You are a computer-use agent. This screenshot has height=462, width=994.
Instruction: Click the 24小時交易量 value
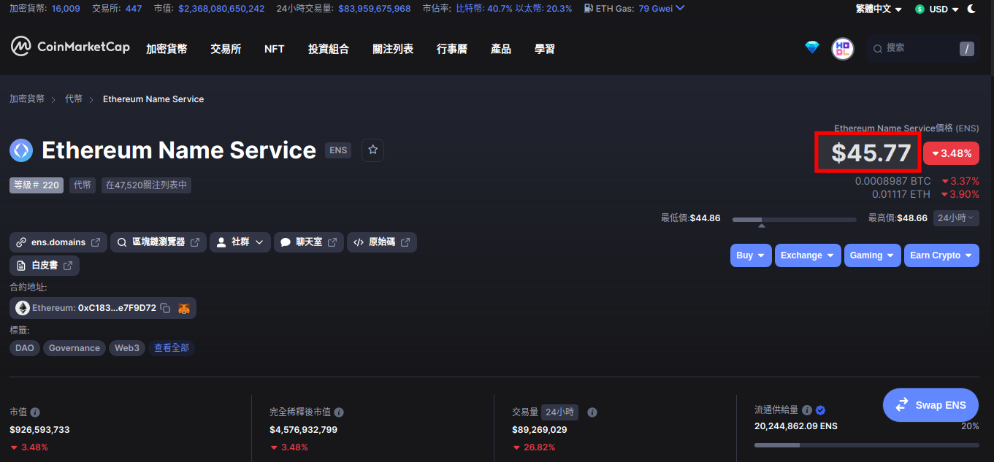pyautogui.click(x=375, y=9)
